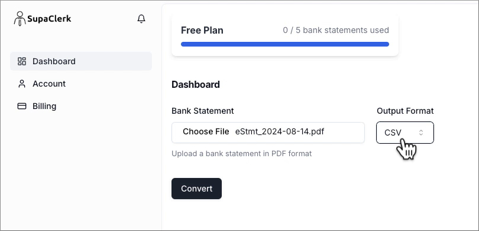Click the Billing credit card icon
Screen dimensions: 479x231
[x=22, y=106]
